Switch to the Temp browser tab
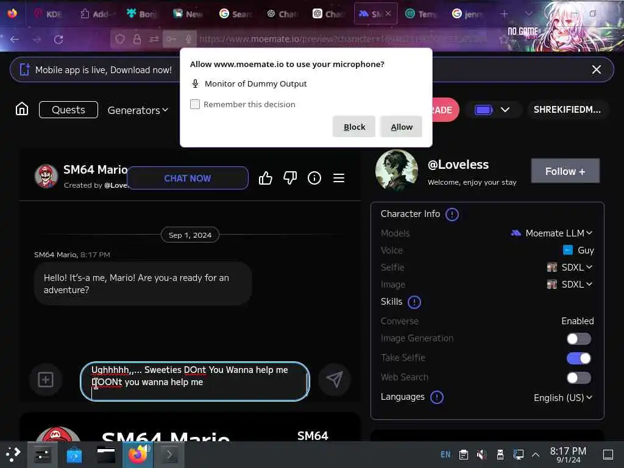624x468 pixels. 421,14
